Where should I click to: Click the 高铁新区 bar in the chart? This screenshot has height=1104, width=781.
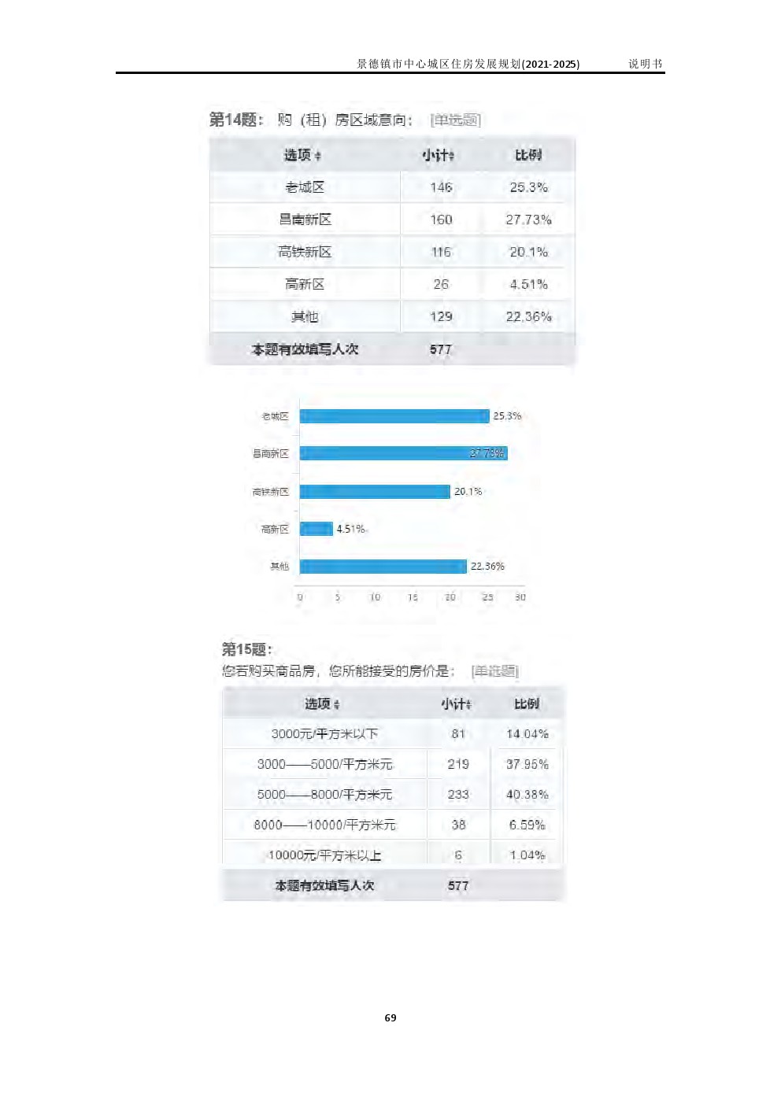point(374,492)
